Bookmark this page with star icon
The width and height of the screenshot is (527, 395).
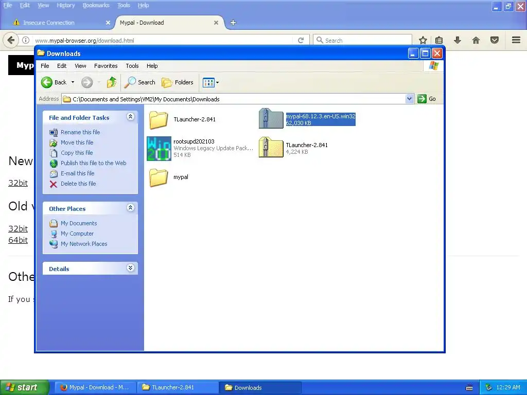point(423,40)
